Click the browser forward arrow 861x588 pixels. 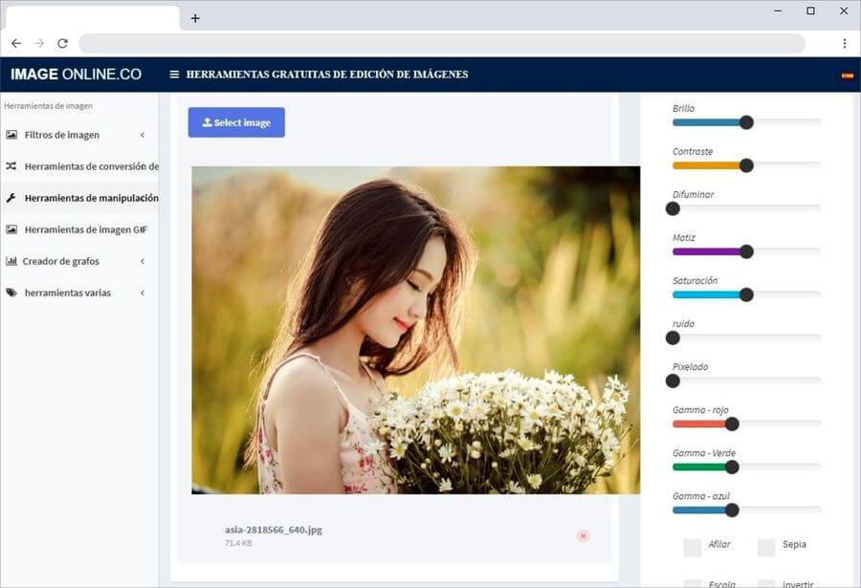(x=39, y=43)
